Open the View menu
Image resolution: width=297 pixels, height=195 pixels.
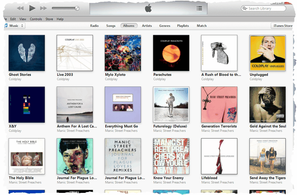pyautogui.click(x=23, y=19)
